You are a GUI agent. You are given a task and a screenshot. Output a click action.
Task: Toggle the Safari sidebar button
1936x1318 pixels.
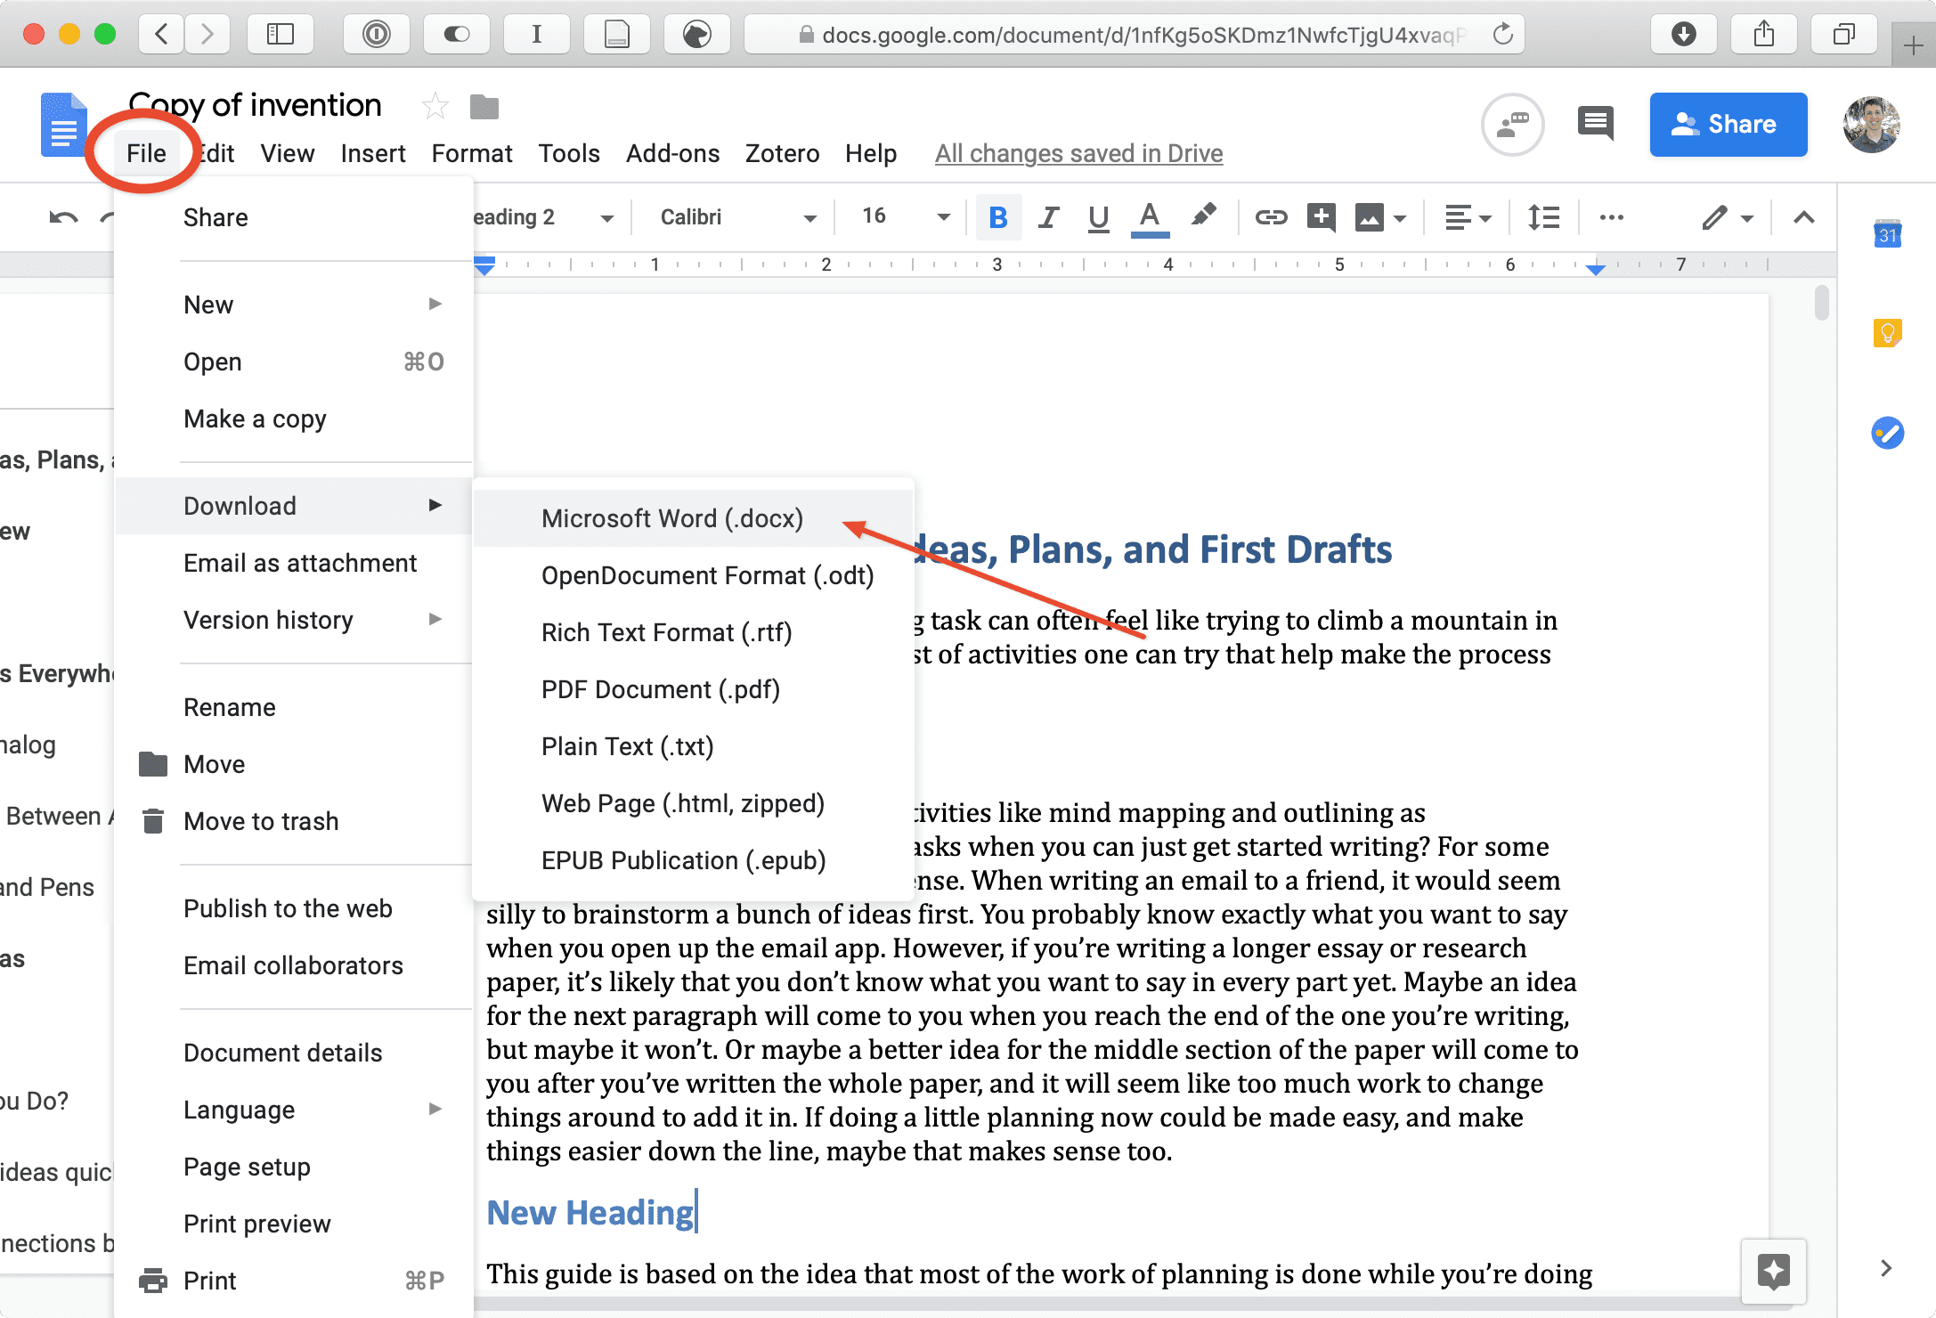(280, 35)
